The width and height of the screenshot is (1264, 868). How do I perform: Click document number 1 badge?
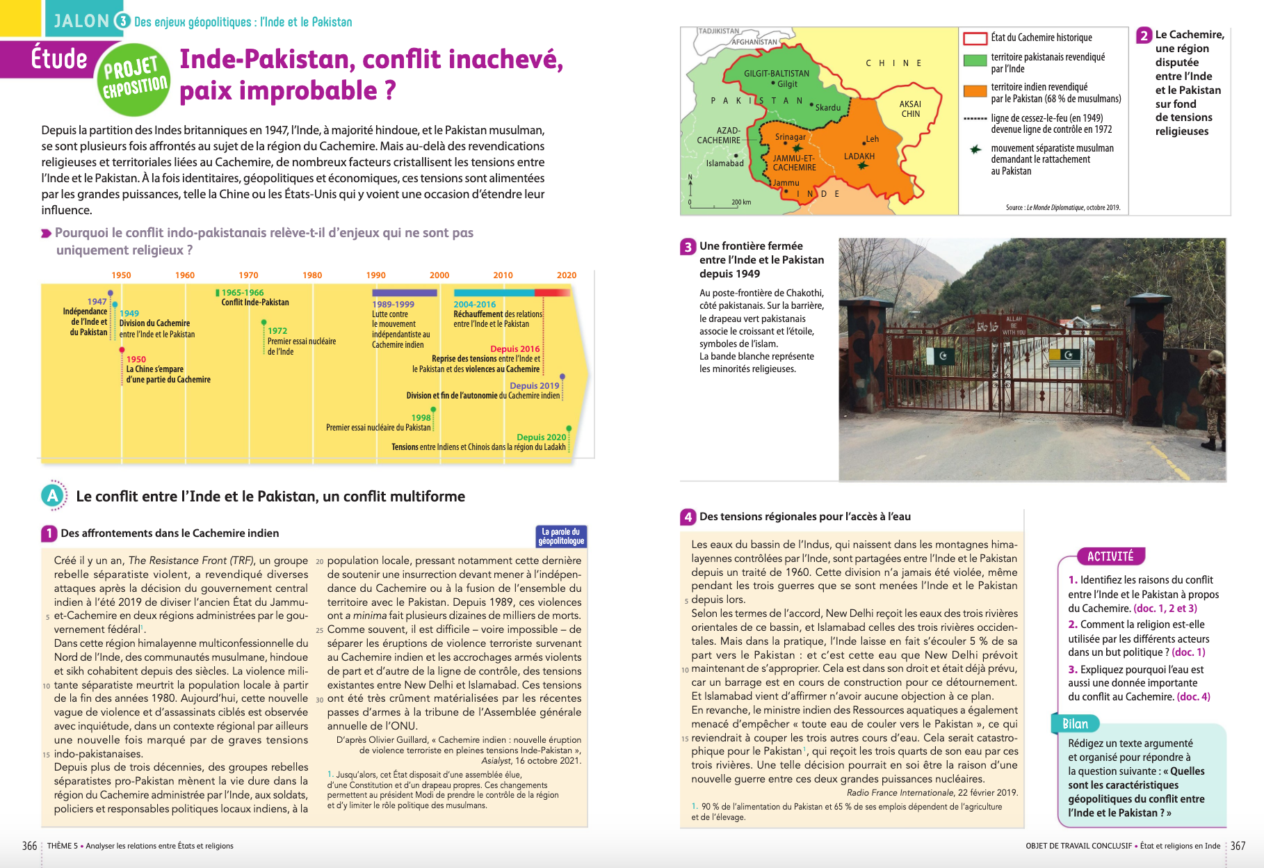click(x=49, y=533)
